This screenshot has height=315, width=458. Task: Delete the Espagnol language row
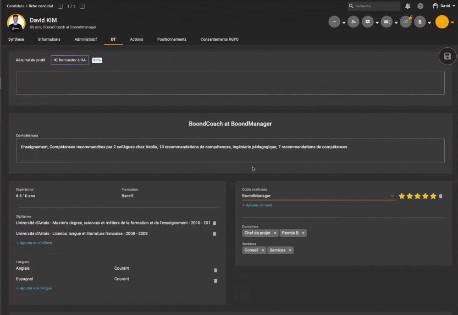[x=215, y=281]
